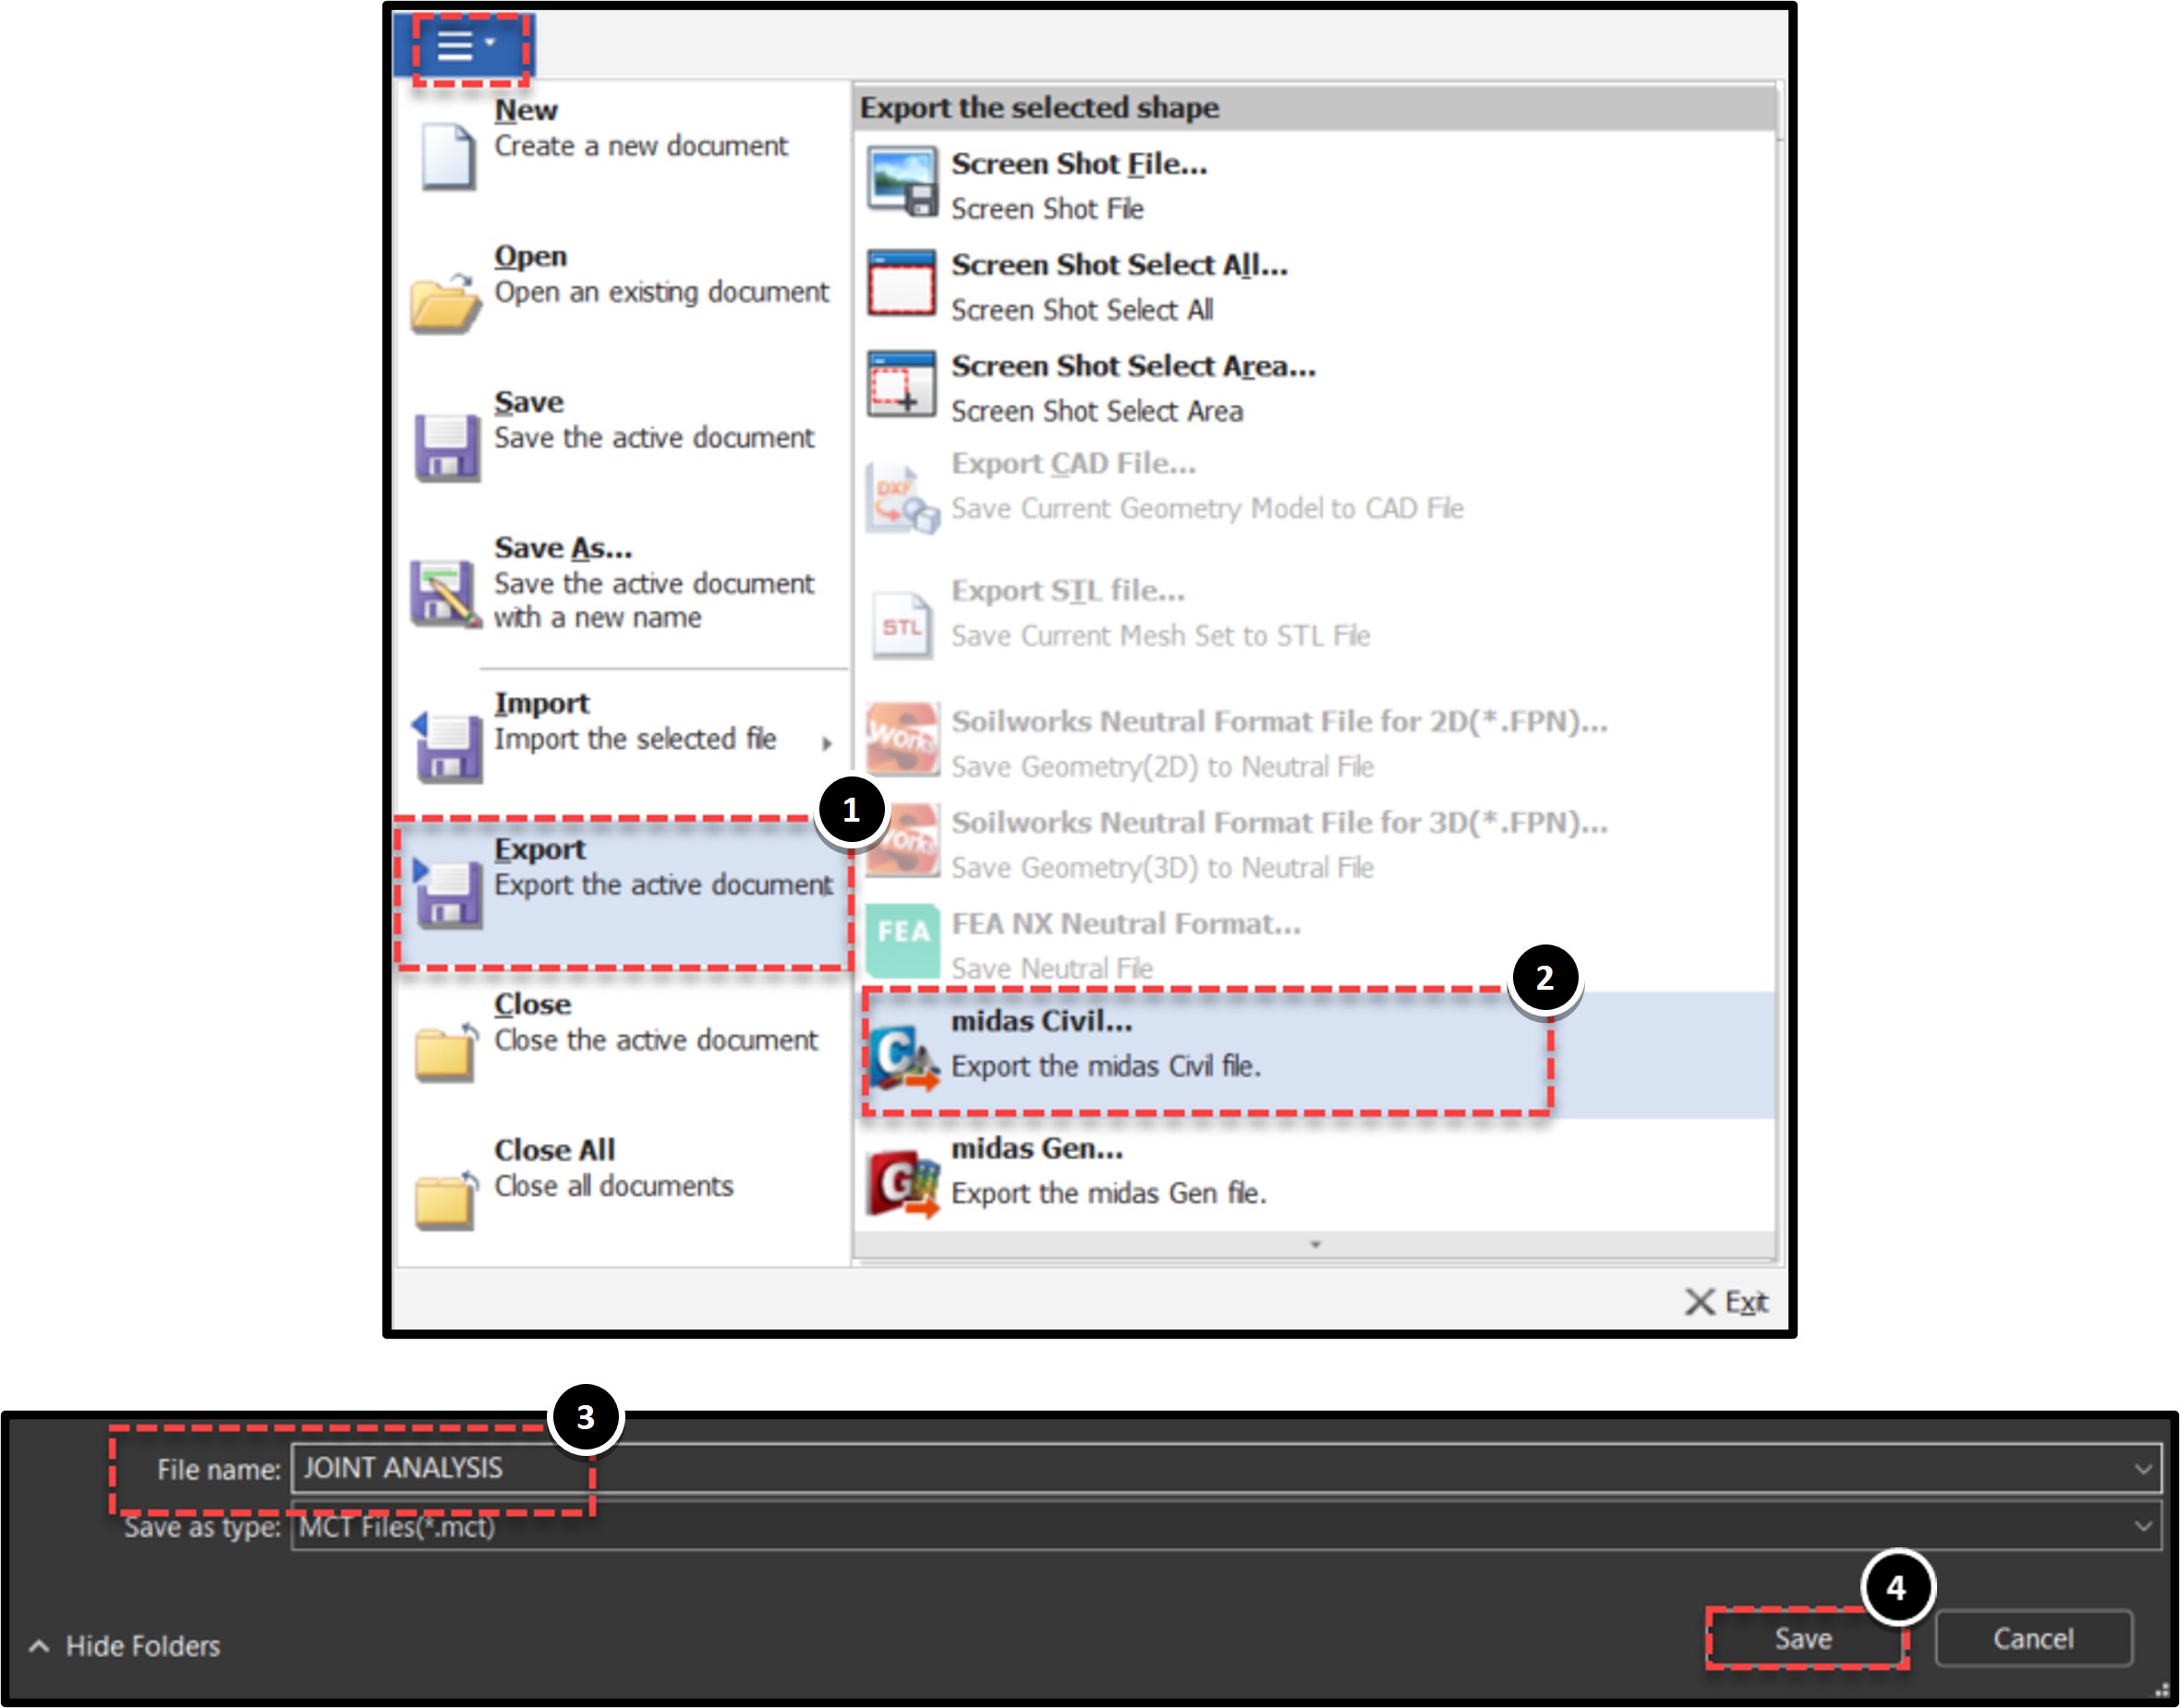Click the Cancel button
2180x1708 pixels.
point(2033,1638)
